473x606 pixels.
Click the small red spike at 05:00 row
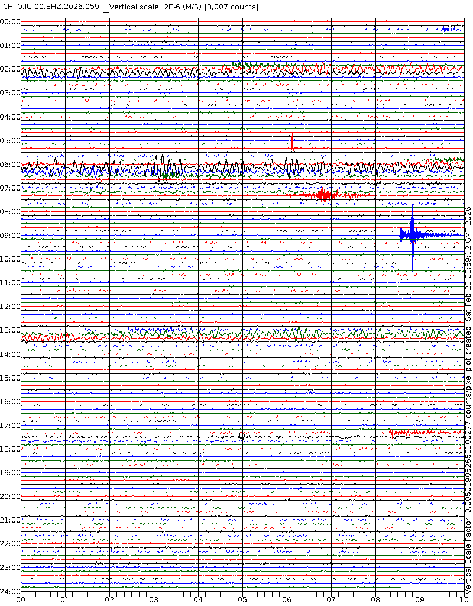tap(291, 143)
